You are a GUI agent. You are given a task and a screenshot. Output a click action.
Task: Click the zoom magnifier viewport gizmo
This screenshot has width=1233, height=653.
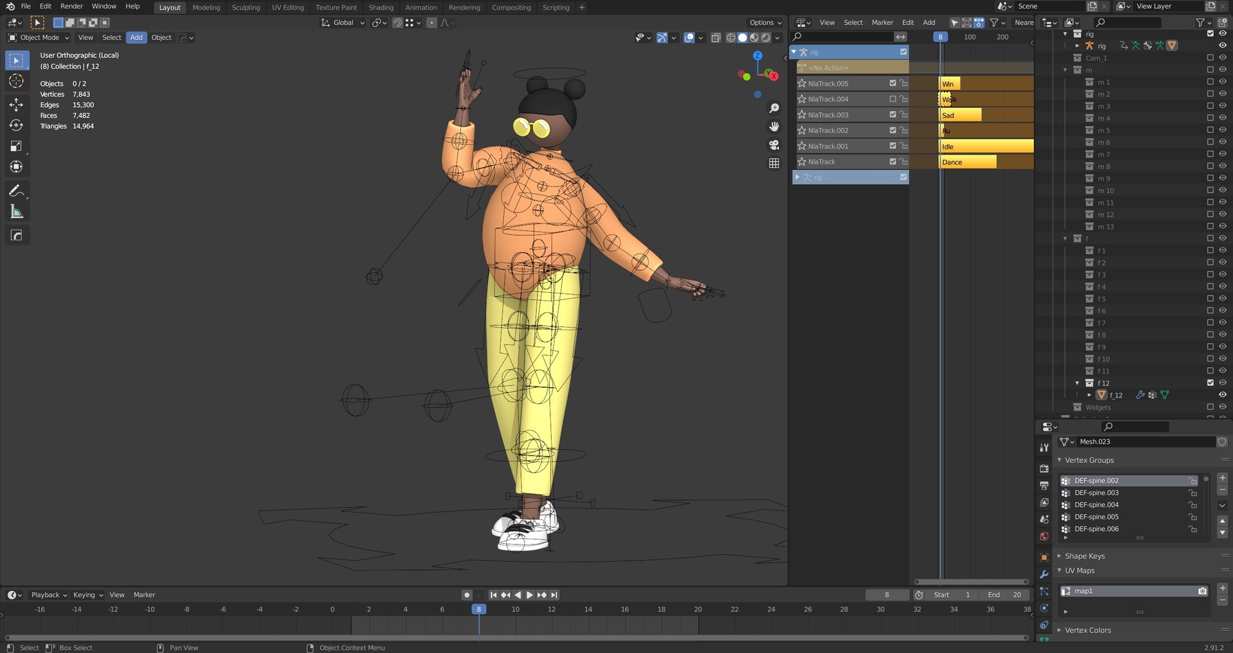pyautogui.click(x=774, y=109)
